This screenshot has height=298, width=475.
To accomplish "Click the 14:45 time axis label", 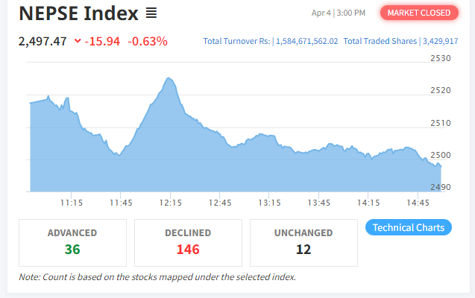I will pyautogui.click(x=418, y=203).
